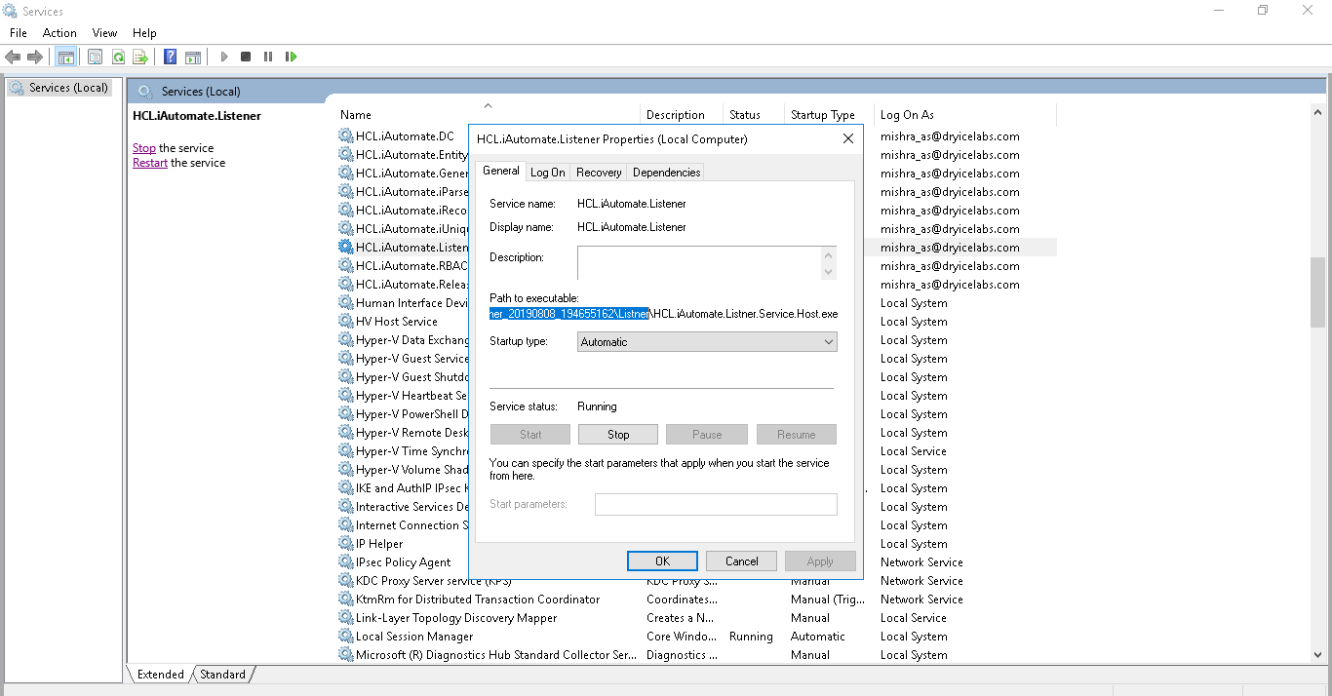Click Description box scroll-down arrow
The image size is (1332, 696).
(829, 272)
